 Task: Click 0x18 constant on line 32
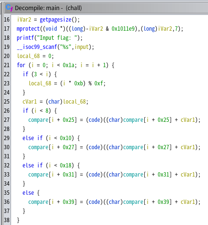click(66, 166)
